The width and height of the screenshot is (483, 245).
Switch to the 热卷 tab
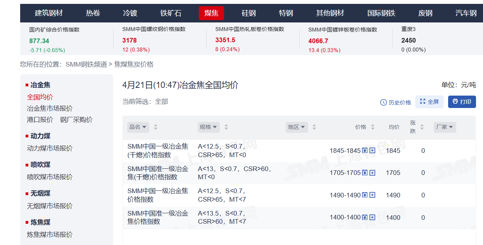(x=93, y=13)
